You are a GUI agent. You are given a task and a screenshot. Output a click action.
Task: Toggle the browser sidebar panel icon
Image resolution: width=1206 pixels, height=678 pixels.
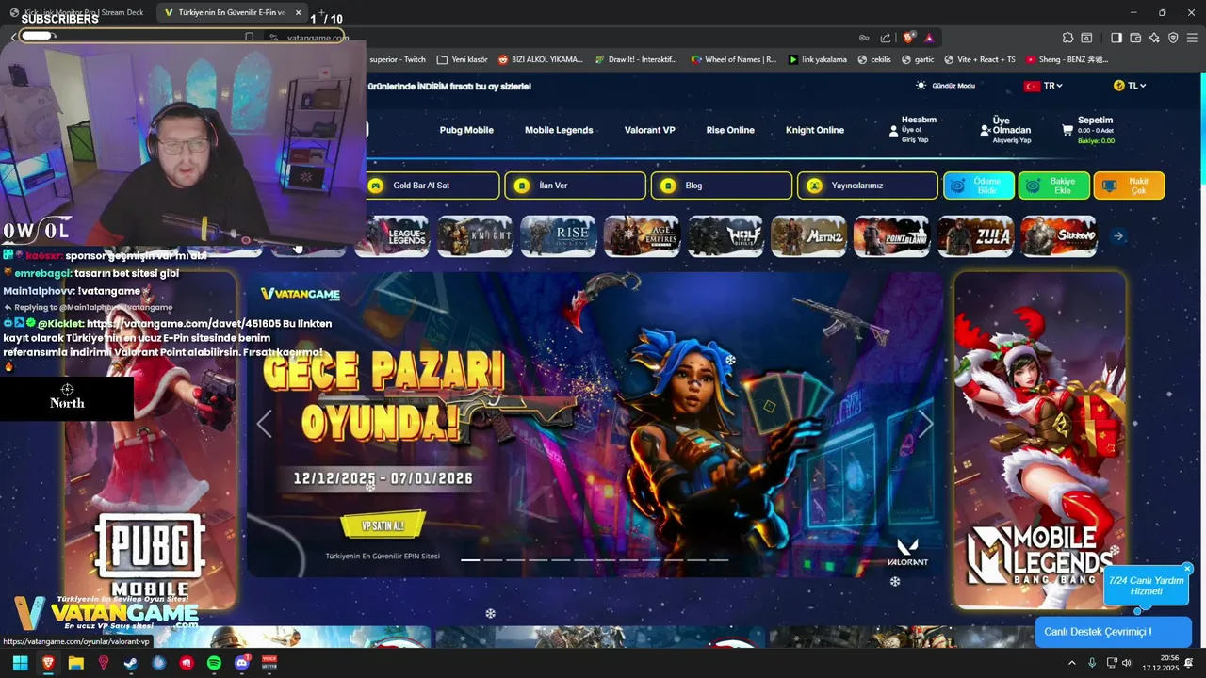click(1116, 38)
